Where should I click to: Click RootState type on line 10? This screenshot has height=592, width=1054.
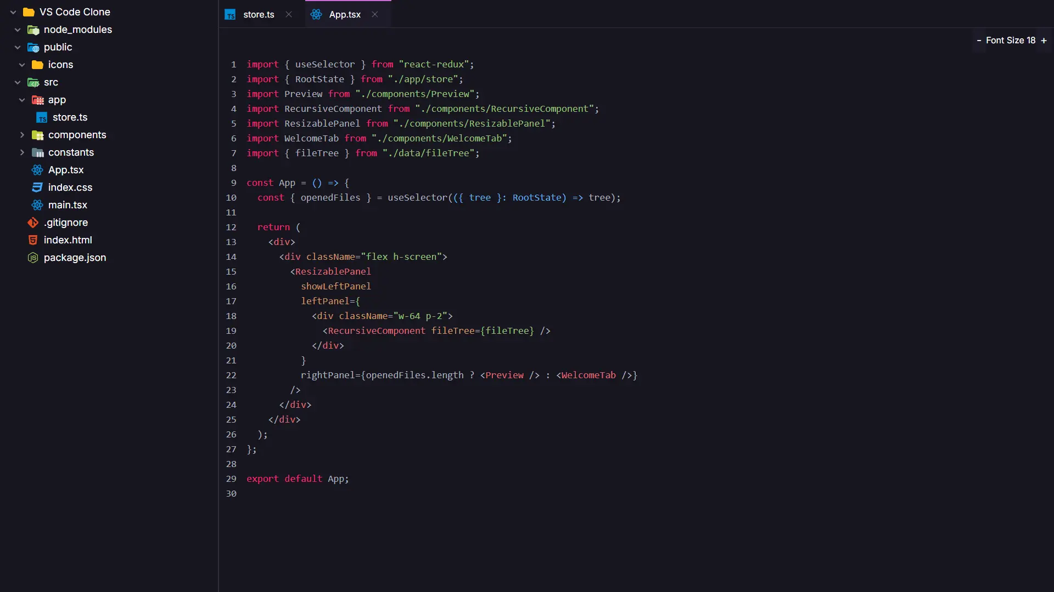(x=537, y=198)
